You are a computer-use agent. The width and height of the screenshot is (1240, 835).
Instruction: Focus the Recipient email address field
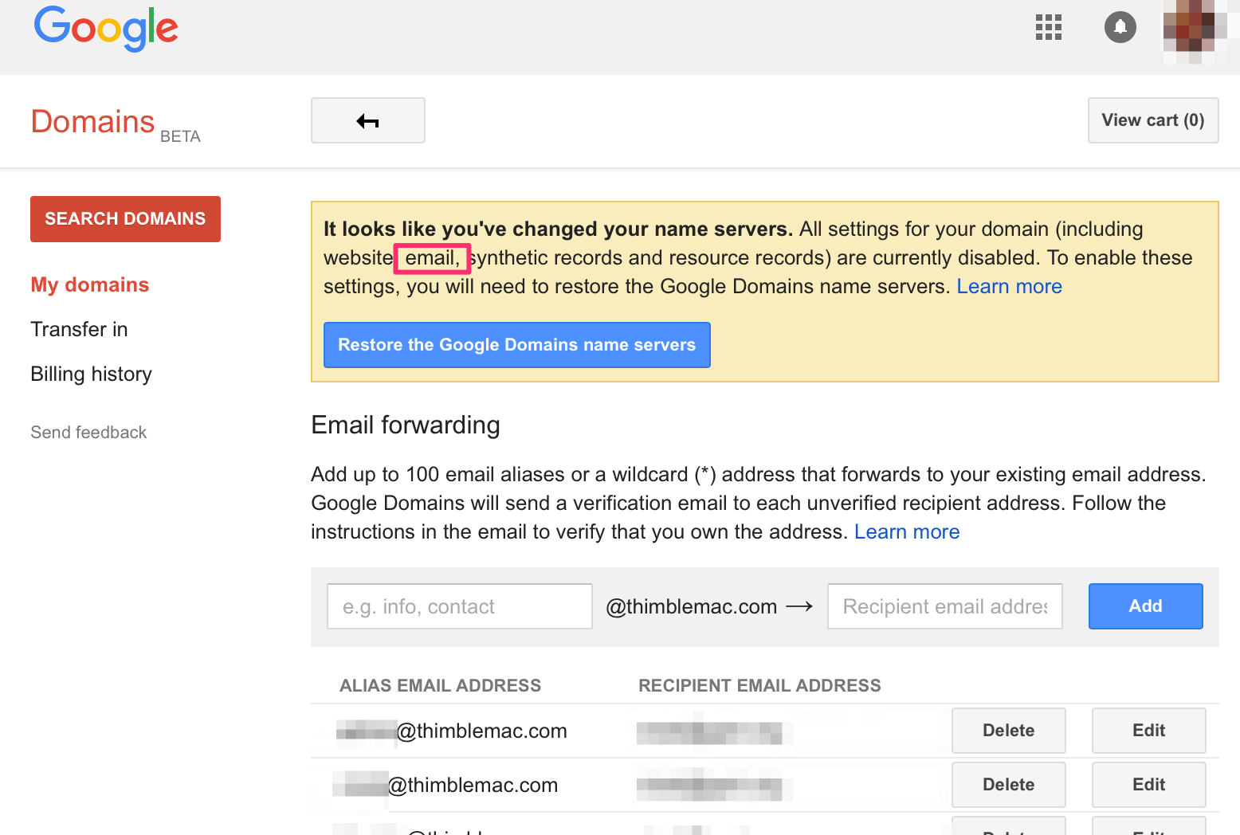[x=945, y=606]
